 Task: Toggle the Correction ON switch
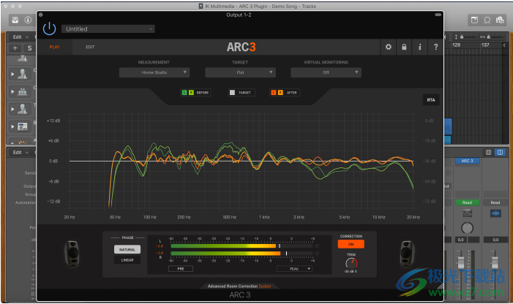click(x=351, y=244)
